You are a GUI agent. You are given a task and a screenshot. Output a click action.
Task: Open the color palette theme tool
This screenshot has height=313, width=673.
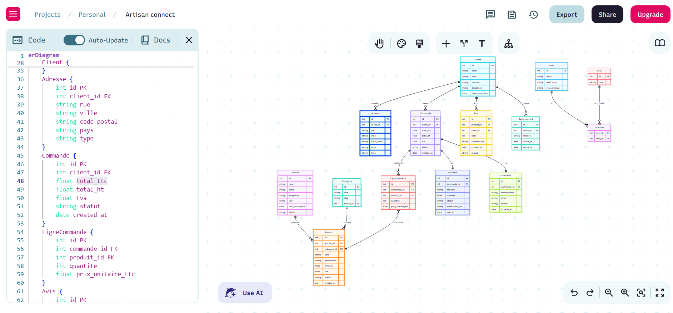(402, 44)
